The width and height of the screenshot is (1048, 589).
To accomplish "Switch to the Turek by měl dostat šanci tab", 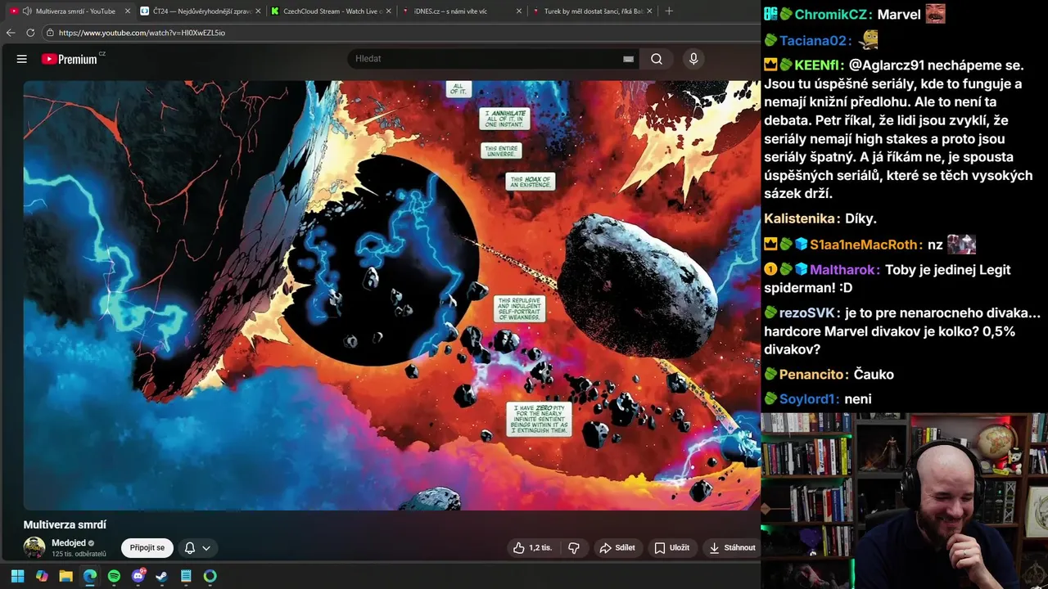I will 594,11.
